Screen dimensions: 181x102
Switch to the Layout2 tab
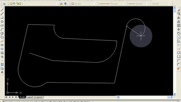point(39,97)
